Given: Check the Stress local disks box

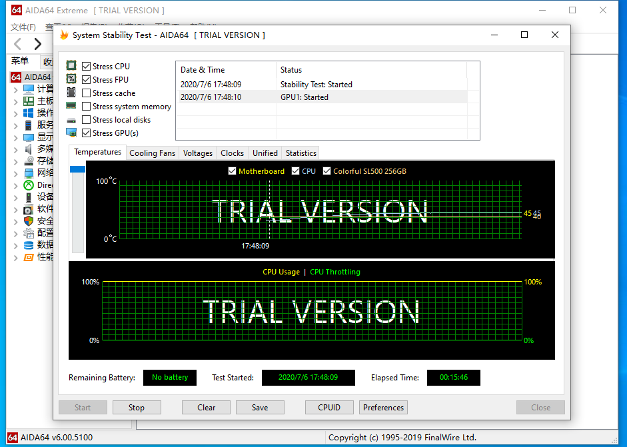Looking at the screenshot, I should (86, 119).
